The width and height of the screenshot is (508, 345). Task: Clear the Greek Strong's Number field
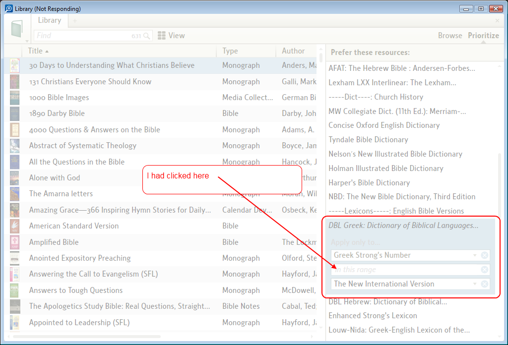(484, 255)
